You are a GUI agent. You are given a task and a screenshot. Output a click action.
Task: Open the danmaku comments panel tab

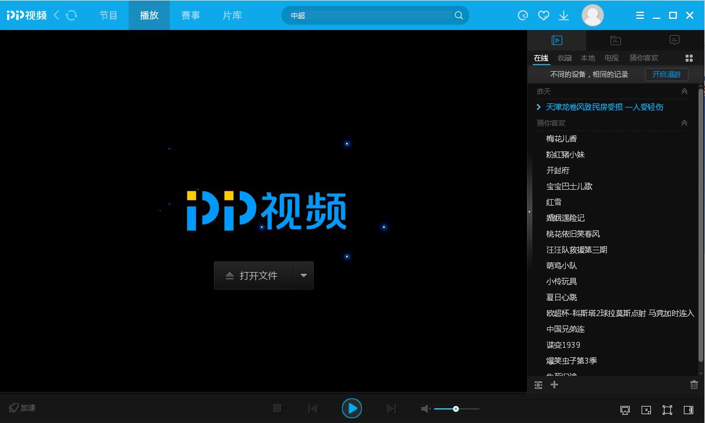point(674,40)
